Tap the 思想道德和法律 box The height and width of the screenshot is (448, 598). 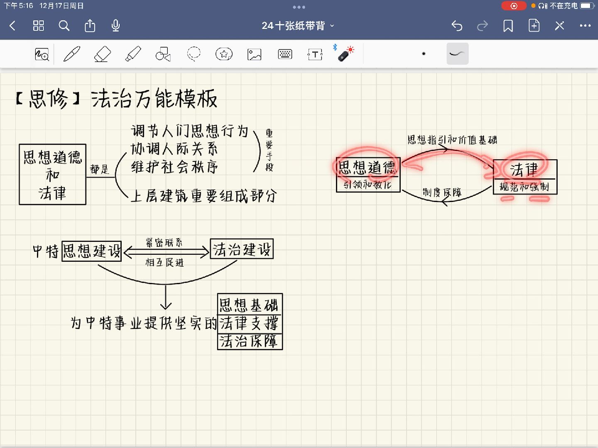pos(53,174)
